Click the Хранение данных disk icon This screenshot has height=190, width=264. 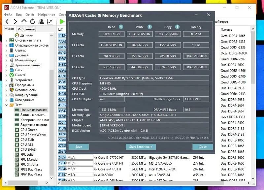pyautogui.click(x=12, y=65)
